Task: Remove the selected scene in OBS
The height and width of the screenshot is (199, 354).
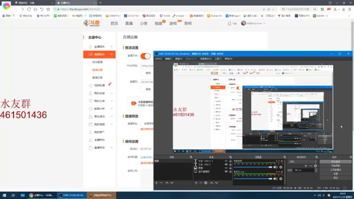Action: pyautogui.click(x=161, y=183)
